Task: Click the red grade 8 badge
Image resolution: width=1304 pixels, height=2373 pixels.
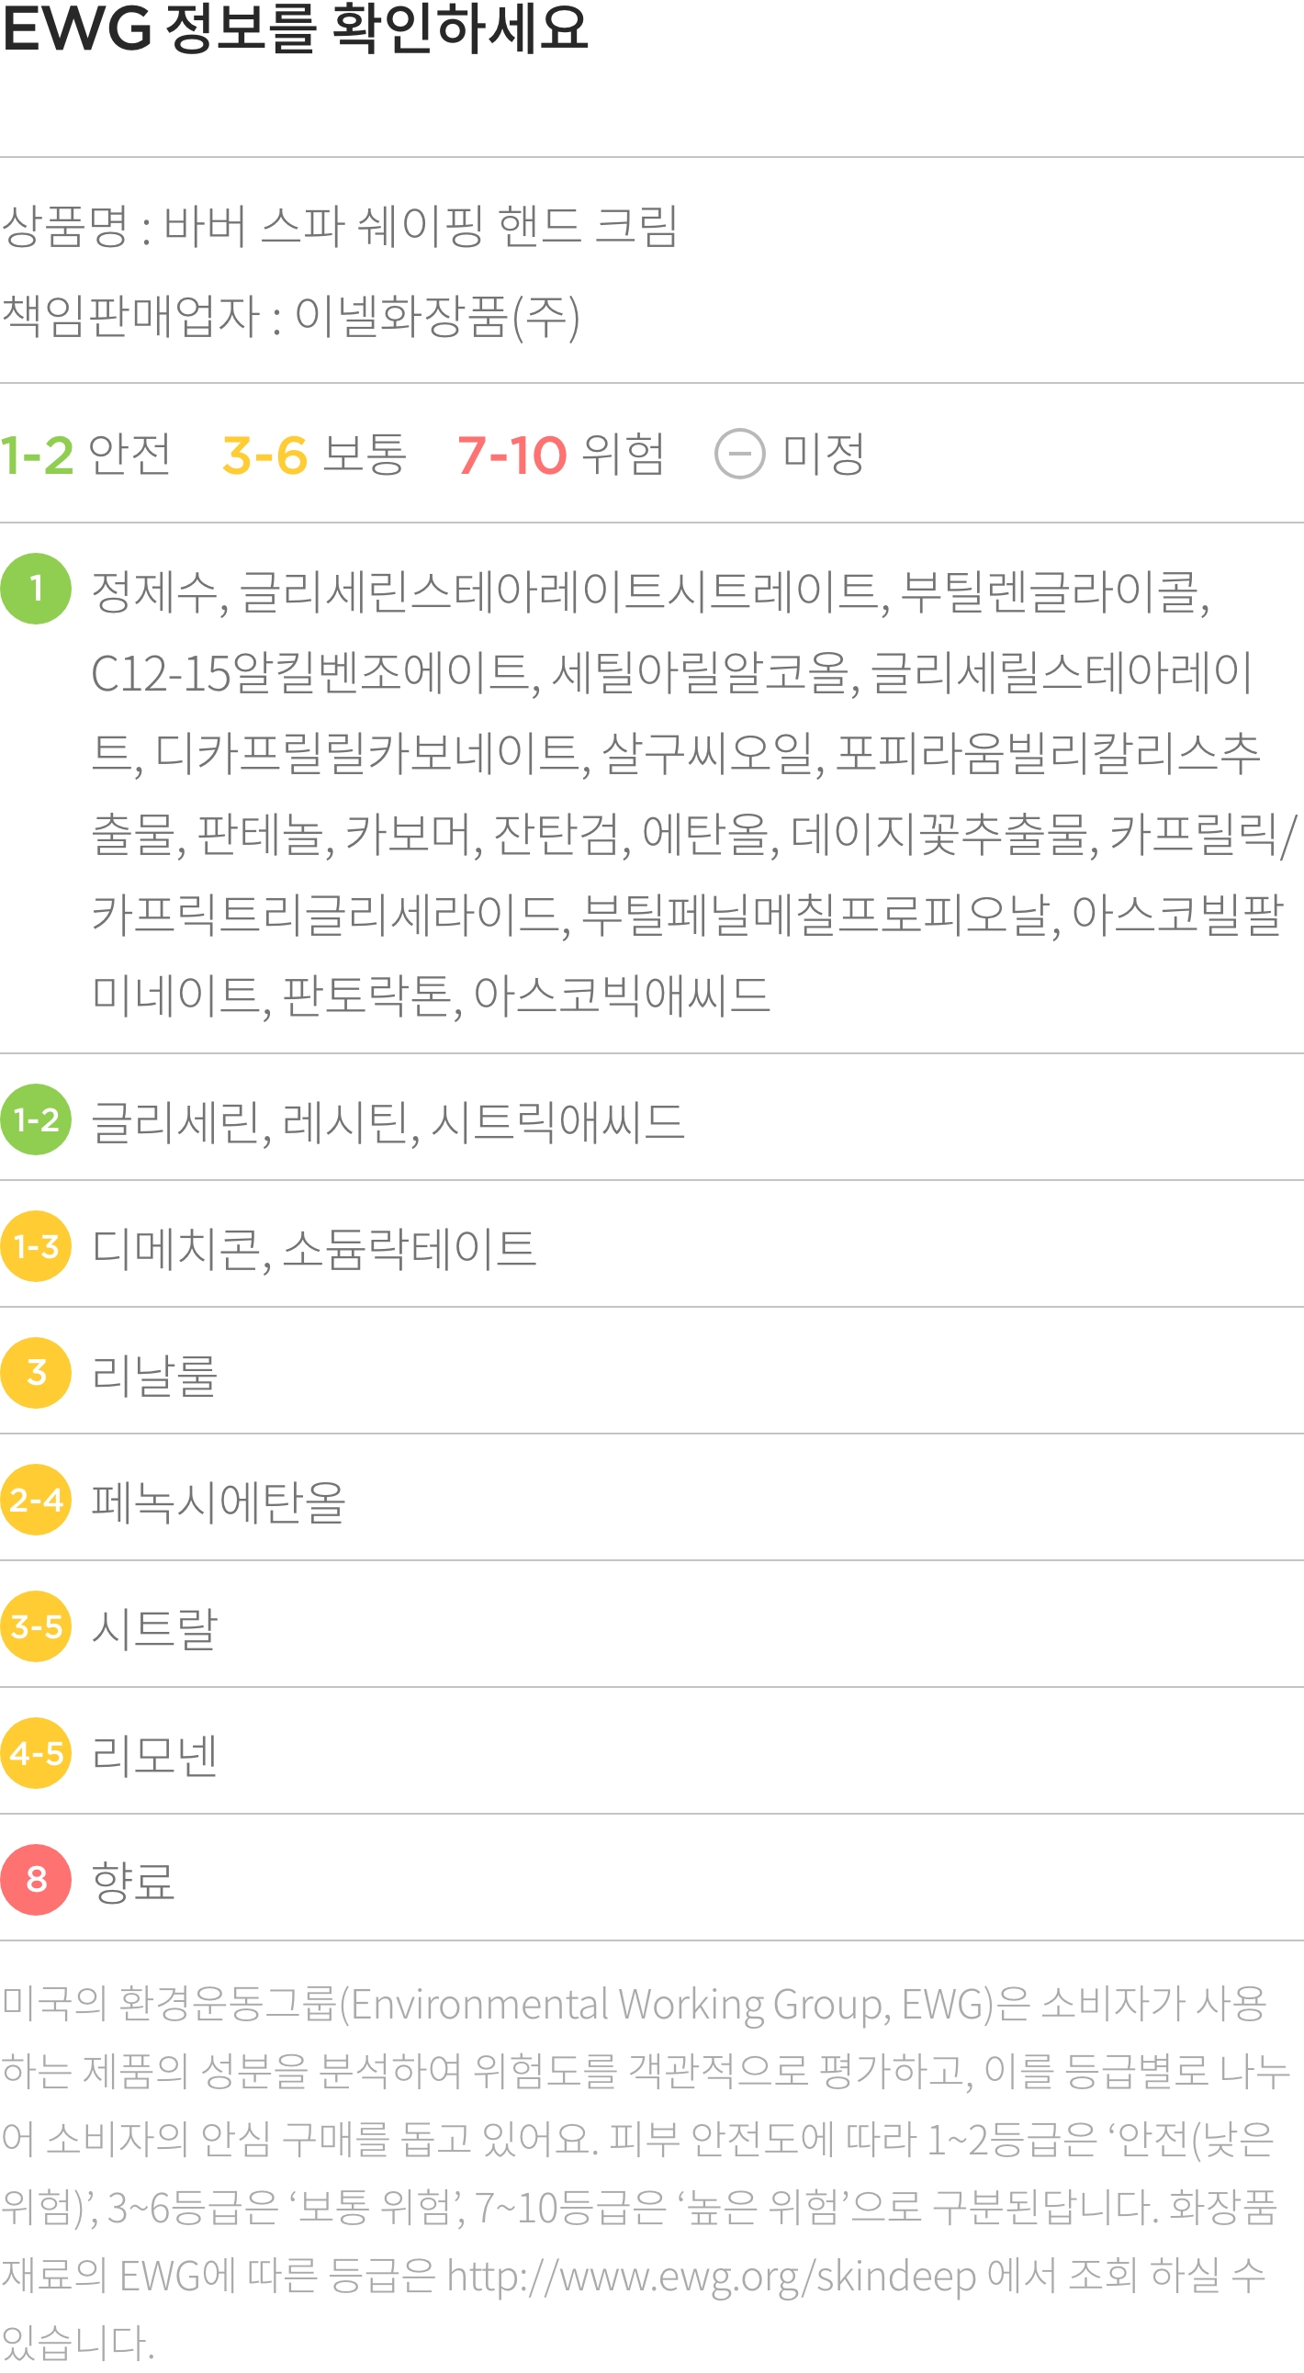Action: pyautogui.click(x=36, y=1879)
